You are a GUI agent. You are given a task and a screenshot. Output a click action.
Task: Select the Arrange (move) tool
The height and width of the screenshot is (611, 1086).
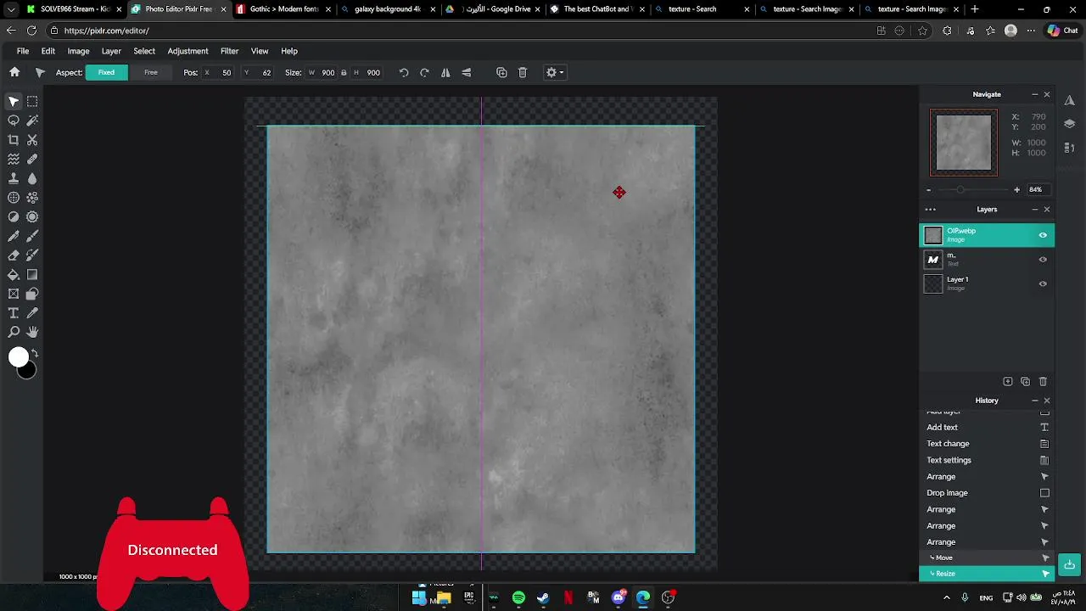tap(14, 101)
